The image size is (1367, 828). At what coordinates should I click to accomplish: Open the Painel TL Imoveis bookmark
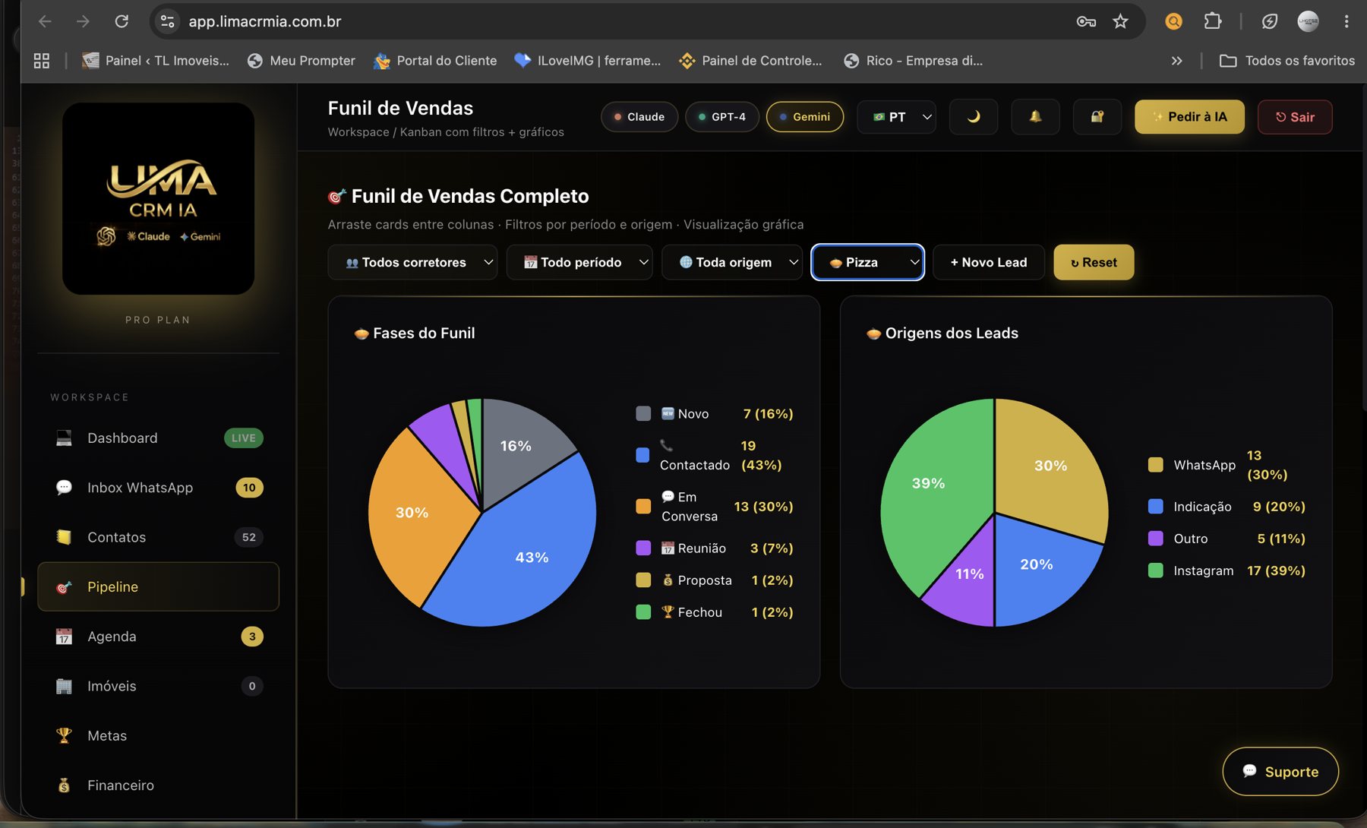click(156, 61)
